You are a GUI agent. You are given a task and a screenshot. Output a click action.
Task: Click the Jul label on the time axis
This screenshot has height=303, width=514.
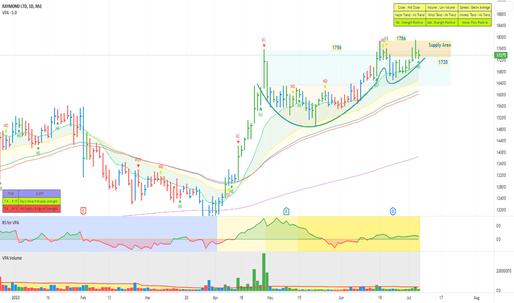point(409,297)
